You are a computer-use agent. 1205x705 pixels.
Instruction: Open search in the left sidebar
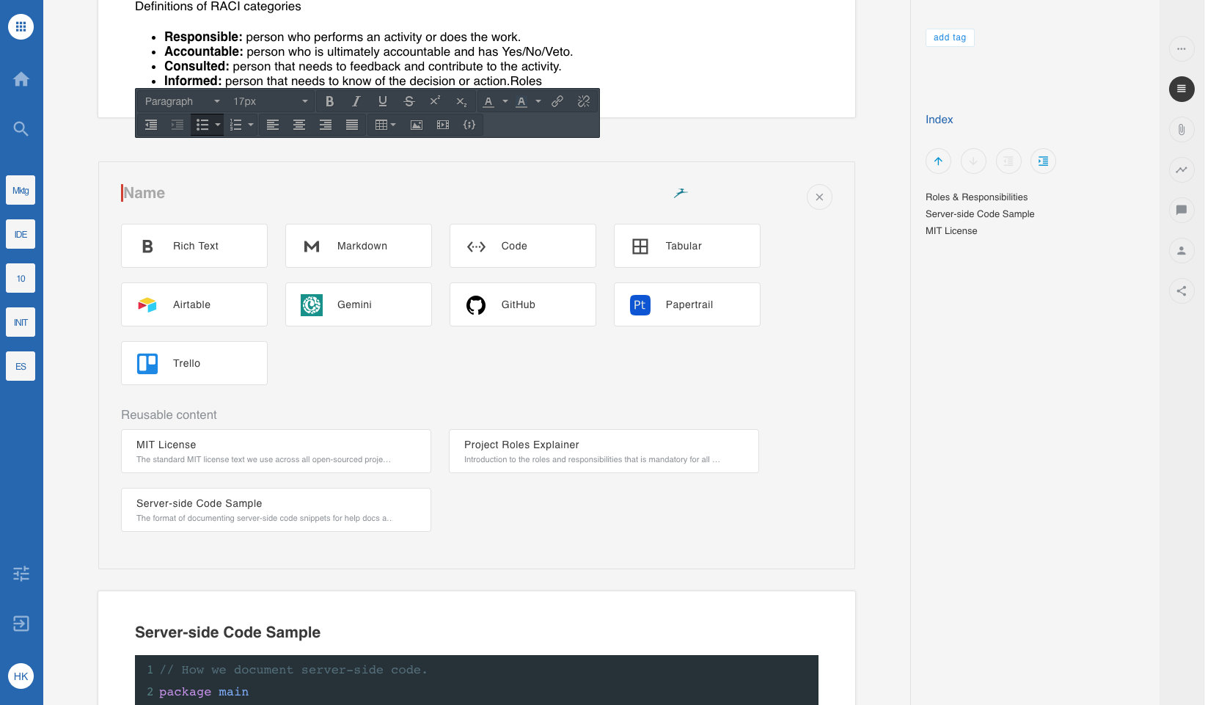tap(21, 129)
